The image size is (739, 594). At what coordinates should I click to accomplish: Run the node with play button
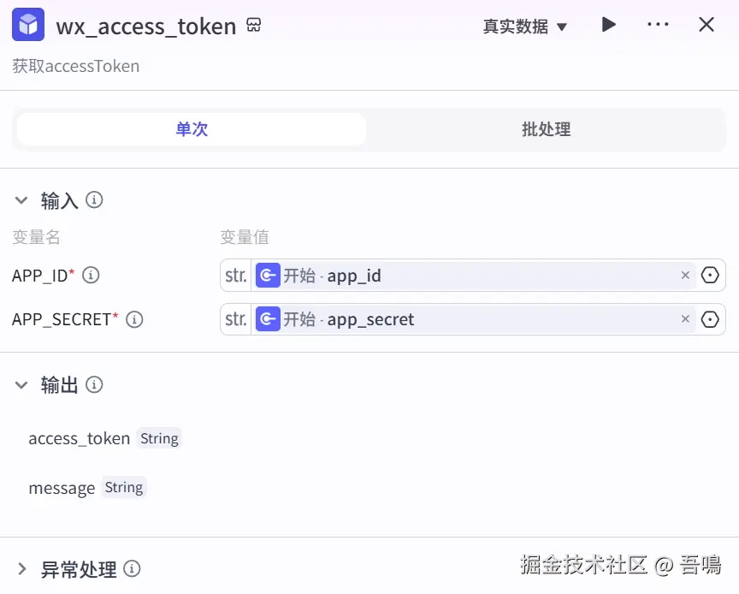coord(608,25)
